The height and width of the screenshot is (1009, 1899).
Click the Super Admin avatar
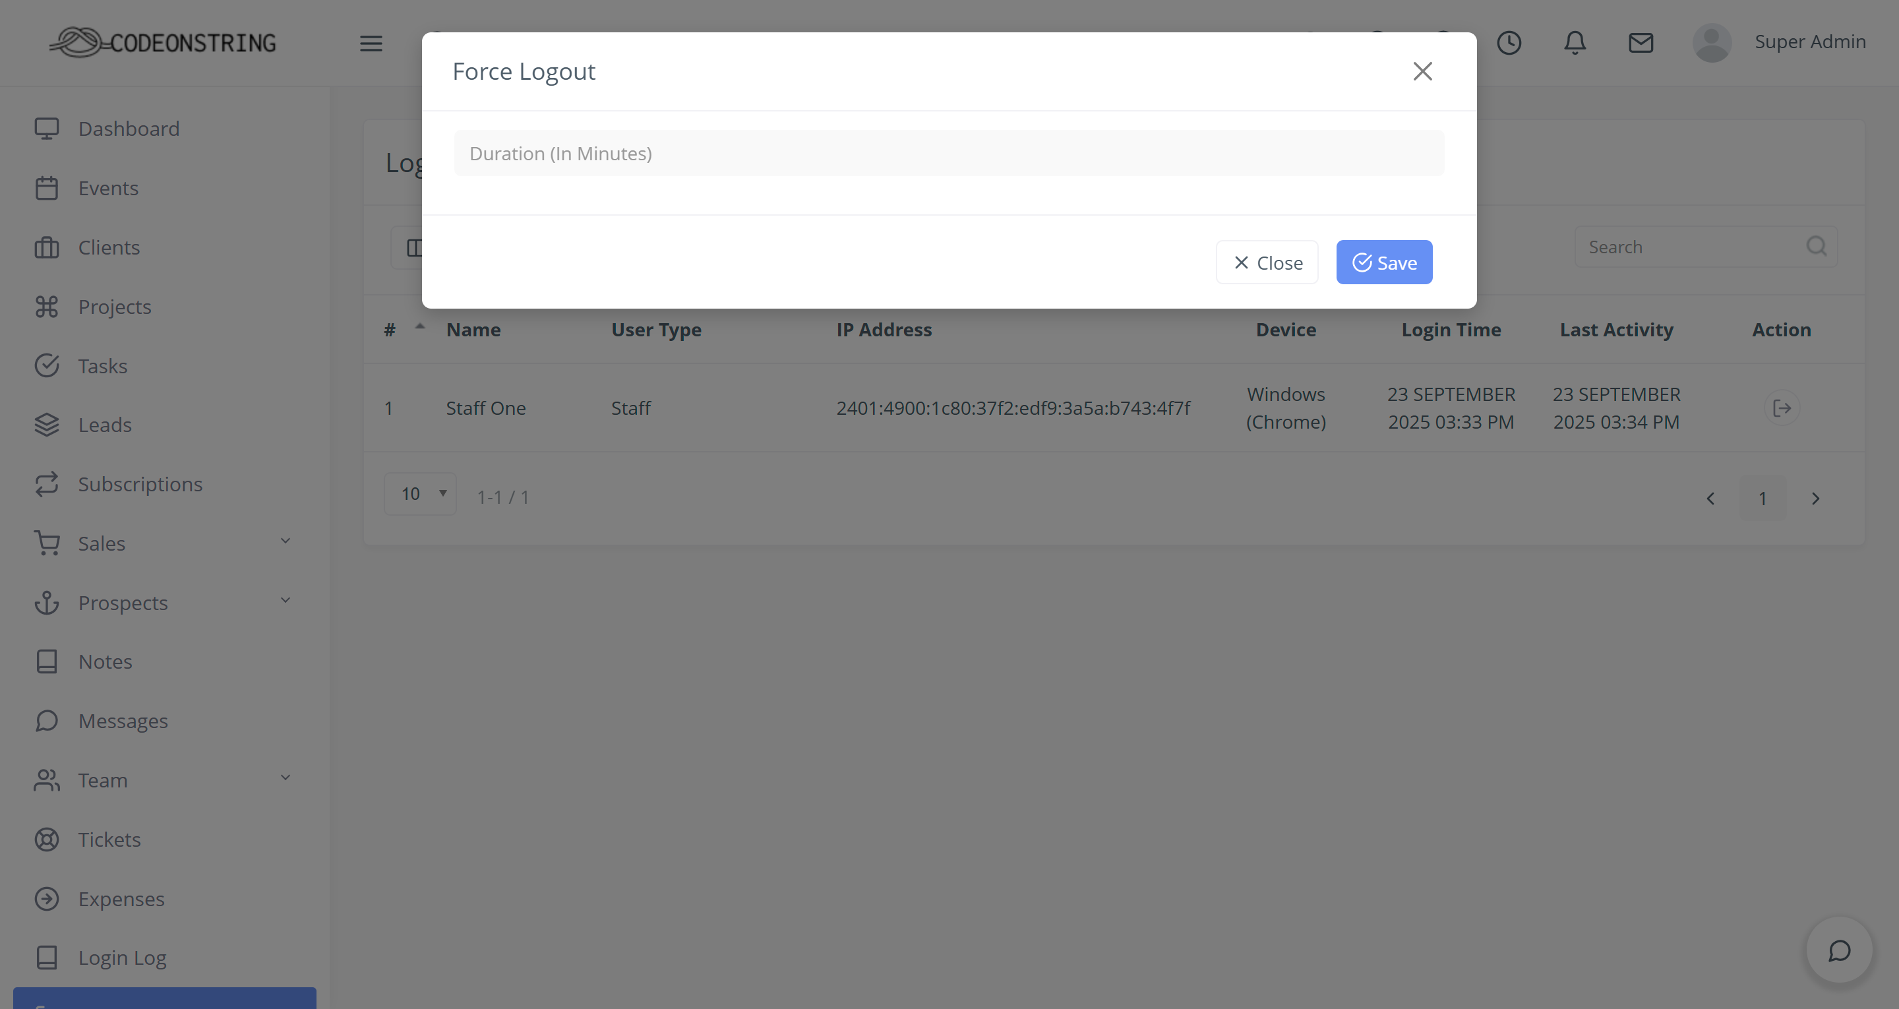[x=1712, y=43]
